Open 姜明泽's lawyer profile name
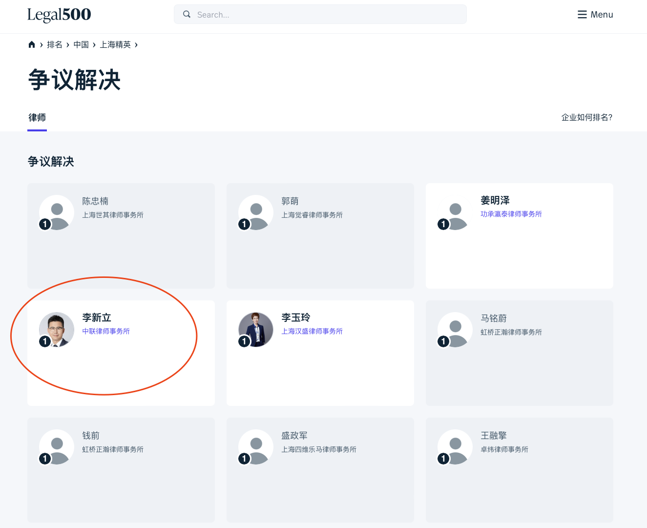Viewport: 647px width, 528px height. coord(495,200)
